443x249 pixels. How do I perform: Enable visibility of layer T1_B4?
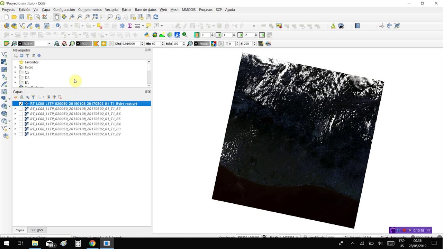pyautogui.click(x=21, y=124)
